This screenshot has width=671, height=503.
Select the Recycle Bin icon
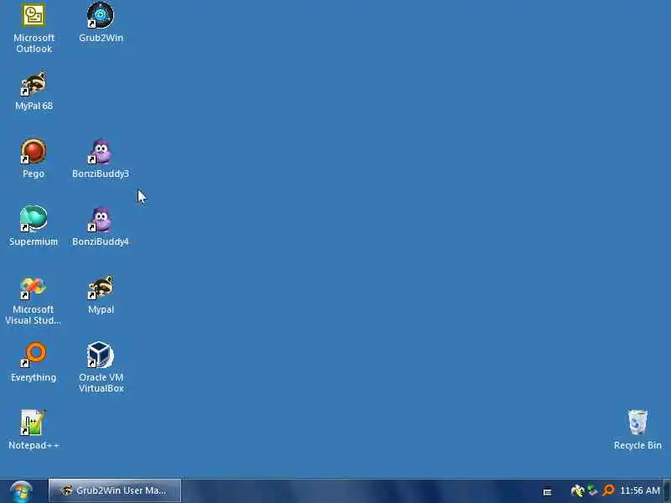(637, 430)
